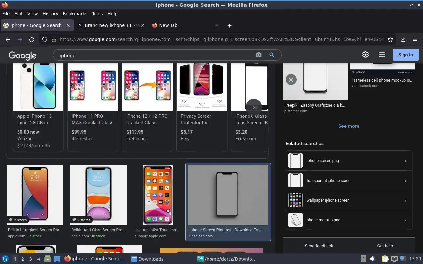Open the History menu

point(50,14)
